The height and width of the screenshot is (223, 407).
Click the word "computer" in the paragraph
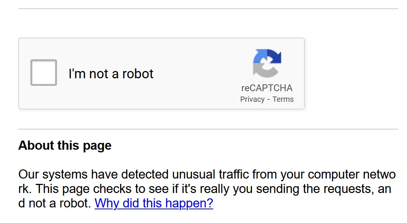point(334,175)
